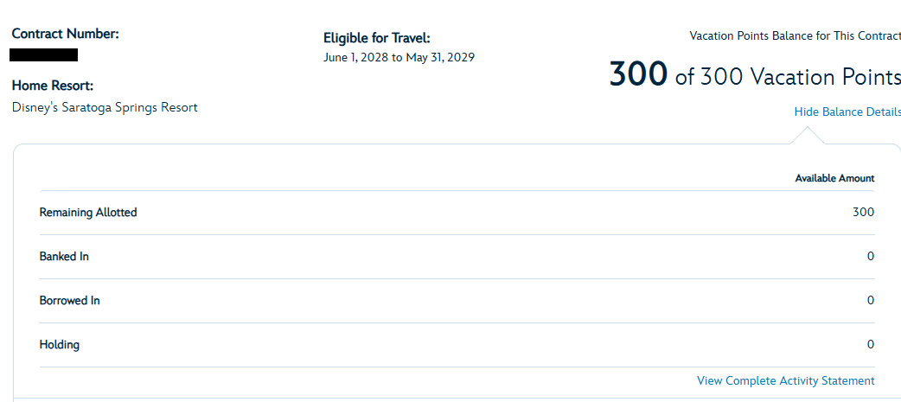Click the Borrowed In amount 0

(x=871, y=300)
